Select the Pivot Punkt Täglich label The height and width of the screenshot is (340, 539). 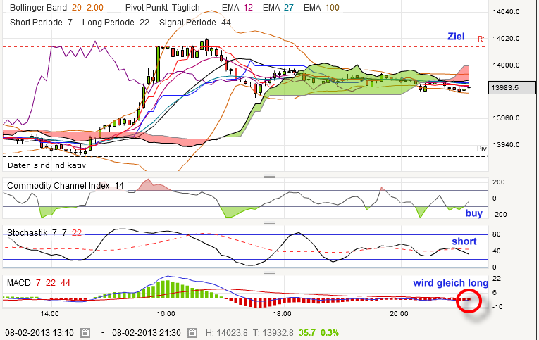tap(162, 8)
